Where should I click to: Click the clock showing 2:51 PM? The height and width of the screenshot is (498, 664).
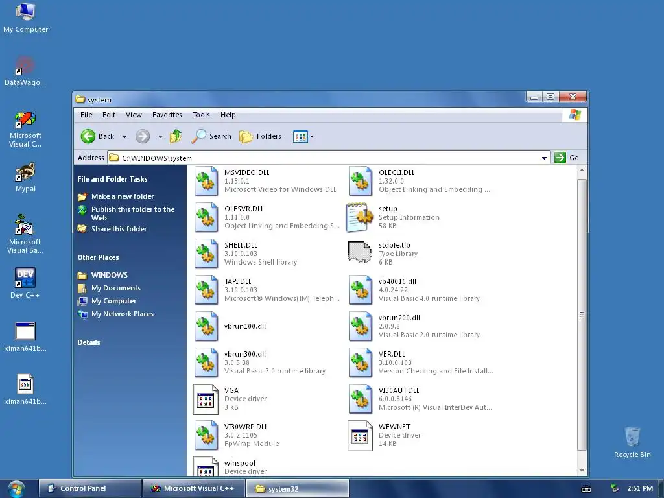click(x=640, y=488)
